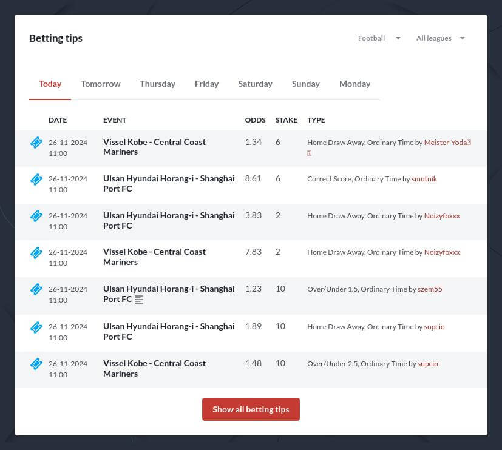Switch to the Saturday tab
Screen dimensions: 502x450
[x=255, y=83]
